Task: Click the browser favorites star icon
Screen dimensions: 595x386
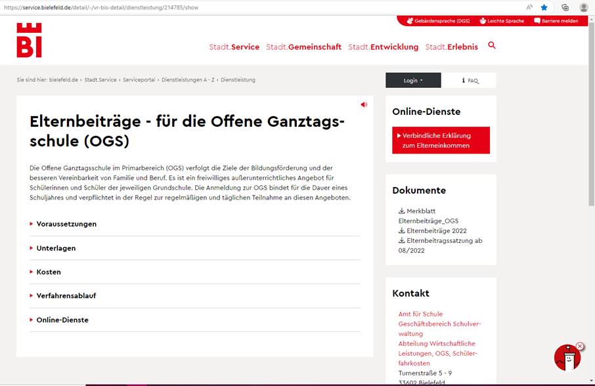Action: pos(544,7)
